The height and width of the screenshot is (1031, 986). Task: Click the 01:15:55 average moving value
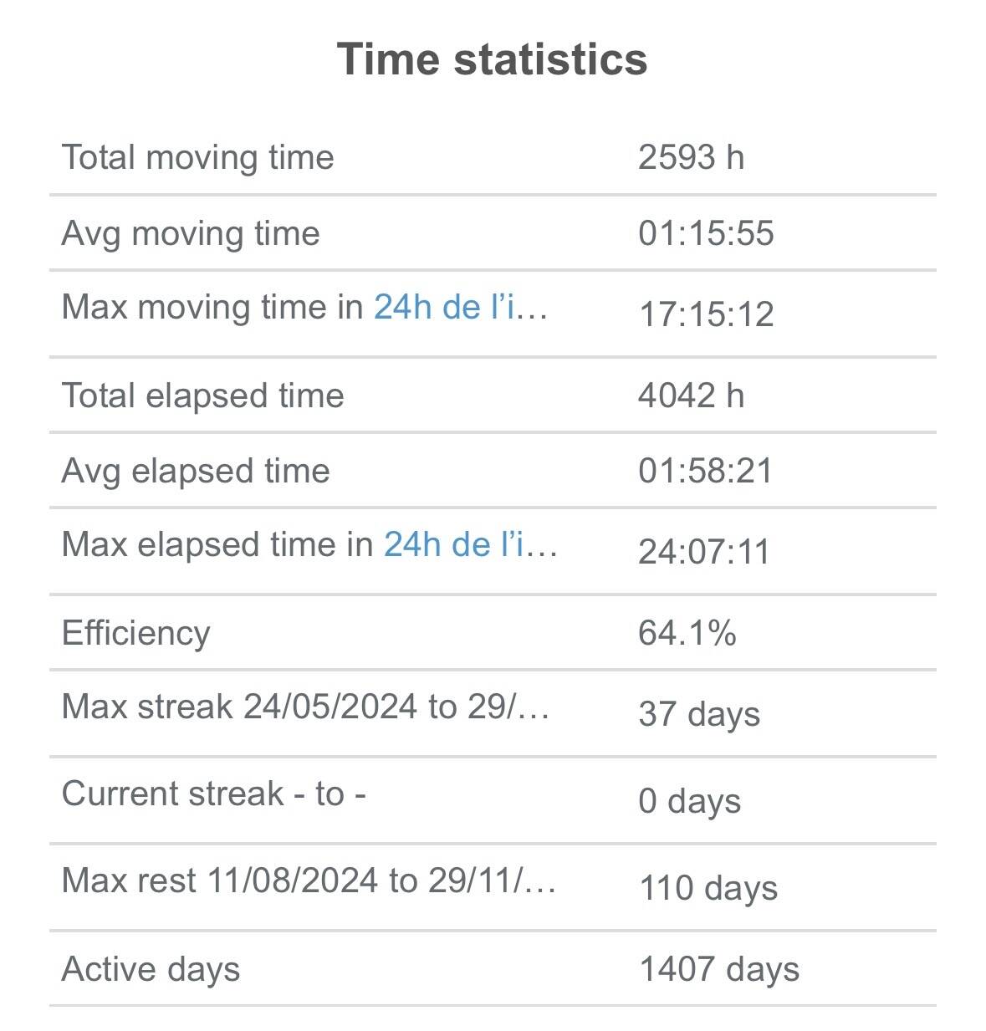[x=706, y=233]
